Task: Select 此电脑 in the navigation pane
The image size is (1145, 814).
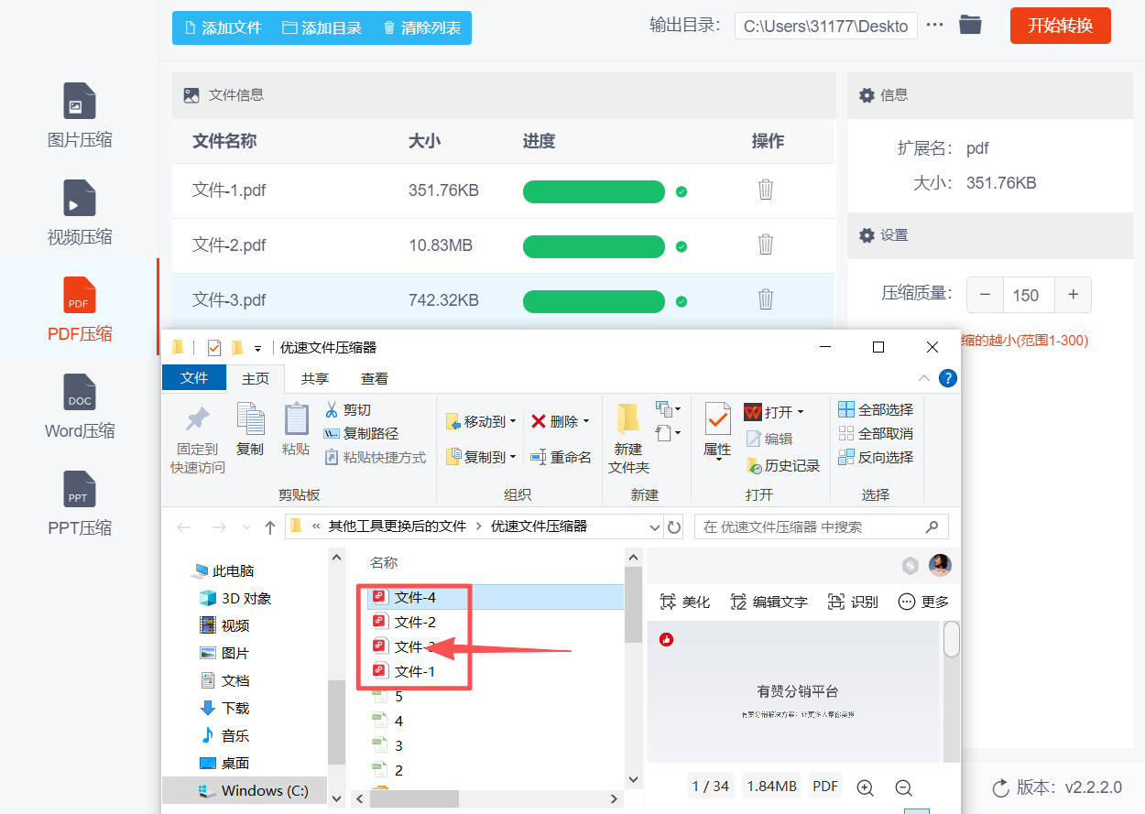Action: (x=223, y=570)
